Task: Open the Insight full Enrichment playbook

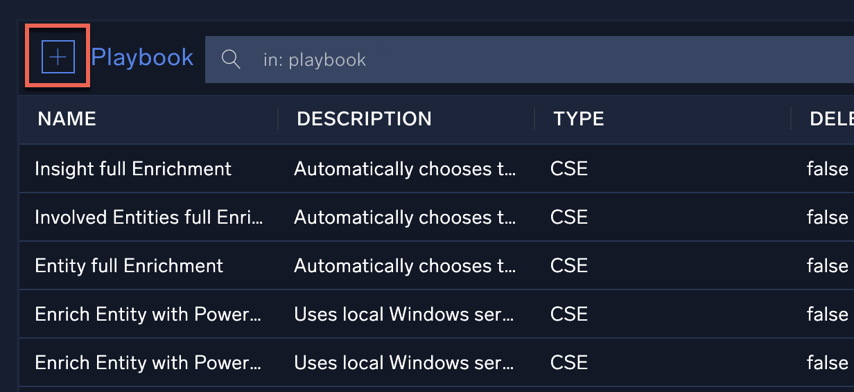Action: (x=133, y=168)
